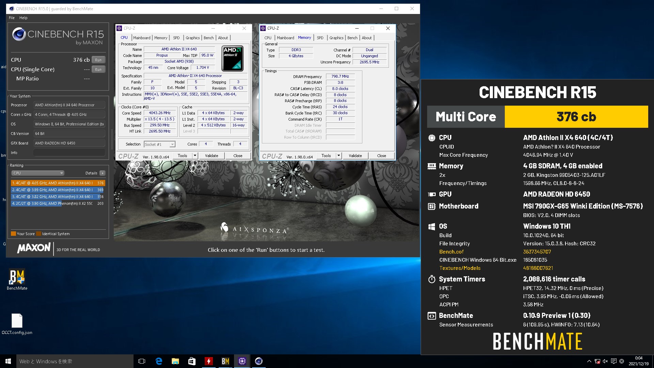Click the DRAM Frequency value 798.7 MHz
Screen dimensions: 654x368
340,77
